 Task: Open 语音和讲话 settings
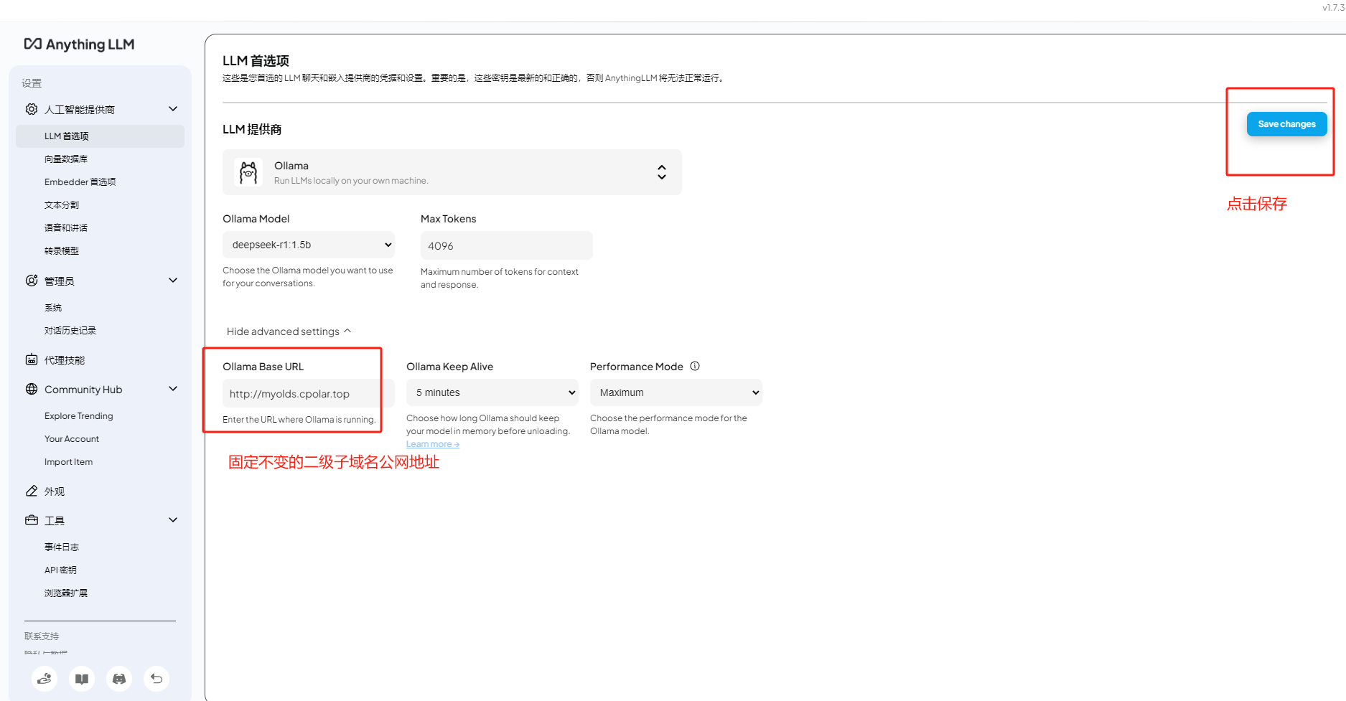click(66, 228)
